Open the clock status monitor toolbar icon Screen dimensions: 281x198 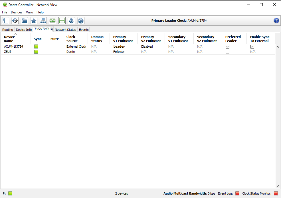coord(52,21)
